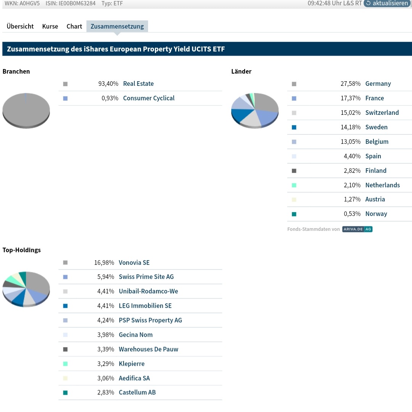The width and height of the screenshot is (412, 412).
Task: Click the mint swatch beside Klepierre
Action: 66,364
